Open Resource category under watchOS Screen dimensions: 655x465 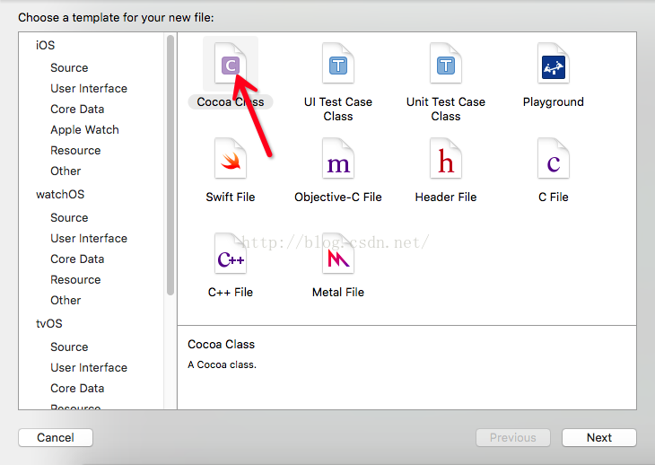(75, 279)
